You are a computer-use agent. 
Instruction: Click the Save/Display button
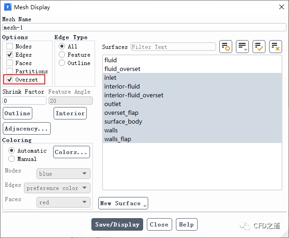point(117,225)
